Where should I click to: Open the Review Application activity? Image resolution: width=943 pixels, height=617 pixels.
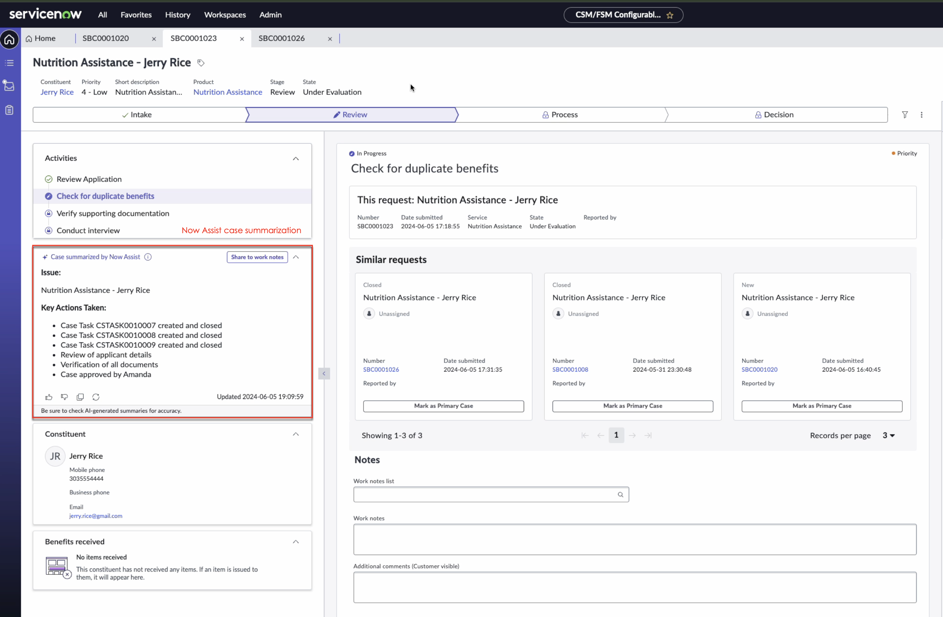click(x=89, y=179)
